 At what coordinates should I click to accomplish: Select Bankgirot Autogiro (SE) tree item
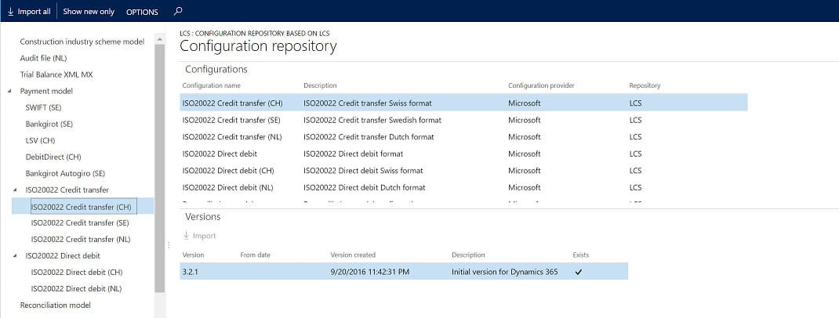click(65, 173)
